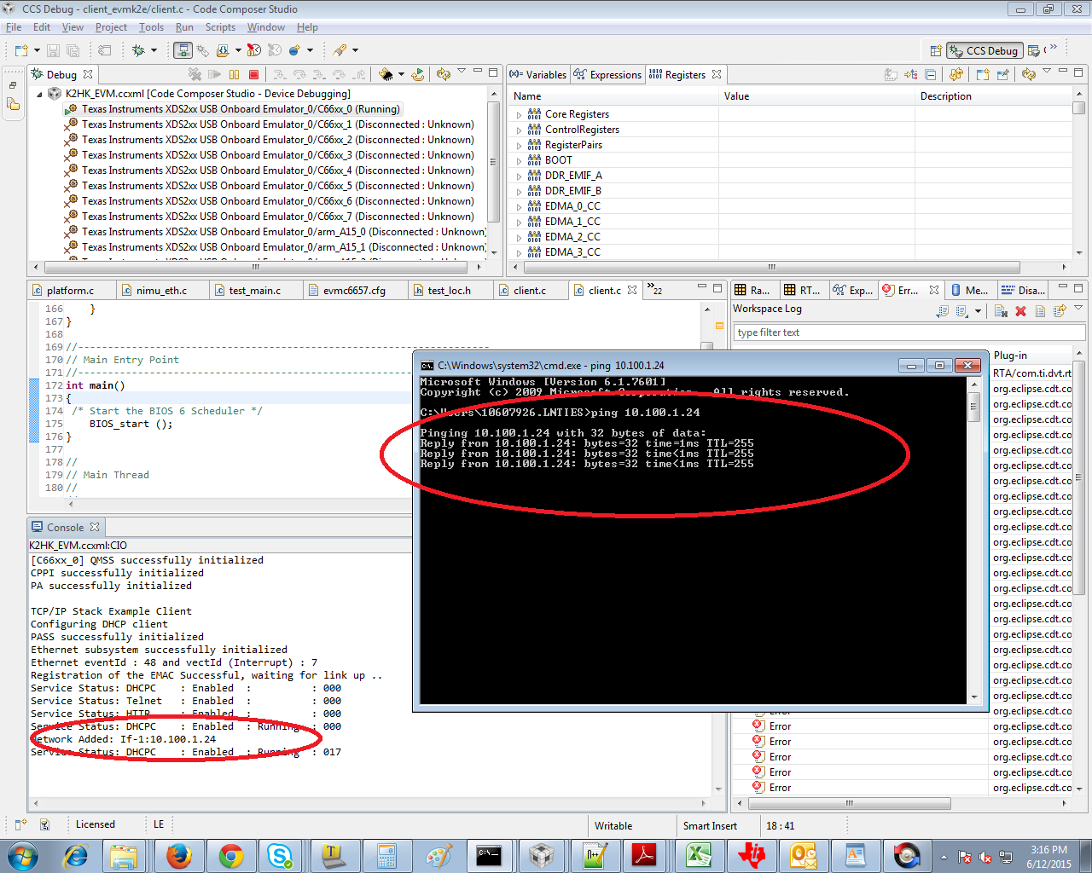Open the Project menu
1092x873 pixels.
click(111, 27)
